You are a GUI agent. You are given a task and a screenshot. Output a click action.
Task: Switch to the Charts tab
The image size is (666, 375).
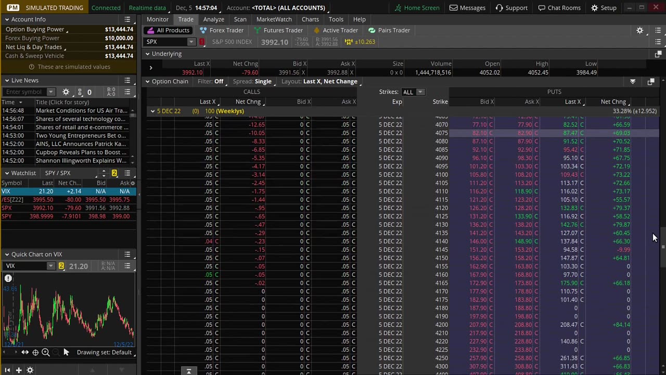[x=310, y=19]
